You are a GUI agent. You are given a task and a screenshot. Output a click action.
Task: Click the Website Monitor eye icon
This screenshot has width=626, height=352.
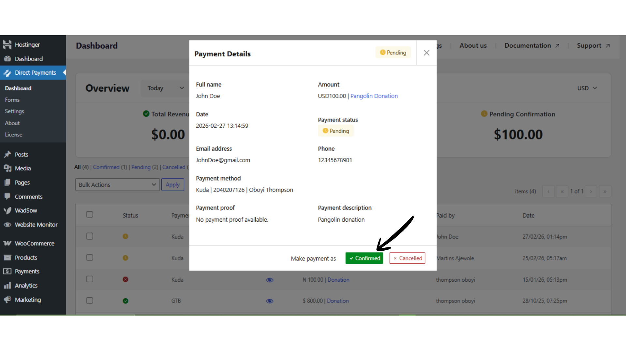7,225
